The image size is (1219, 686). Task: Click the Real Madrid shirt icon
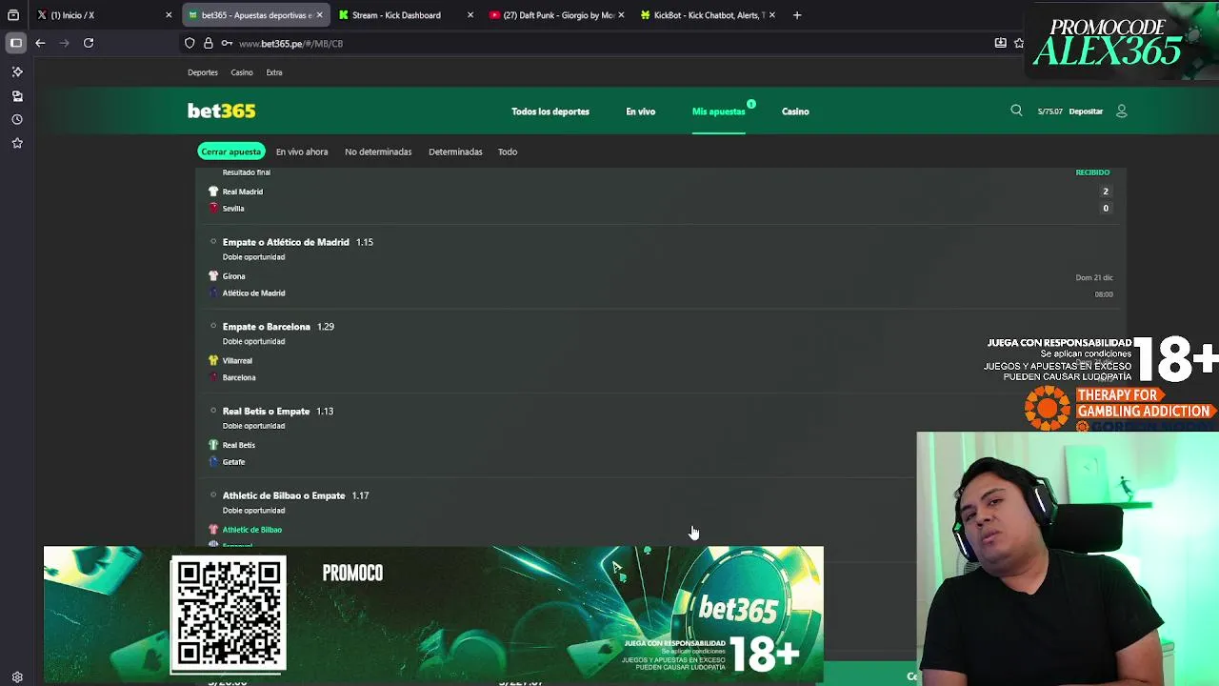pyautogui.click(x=213, y=192)
